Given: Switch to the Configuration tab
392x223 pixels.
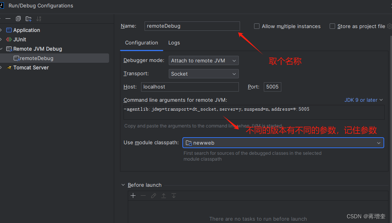Looking at the screenshot, I should click(141, 43).
